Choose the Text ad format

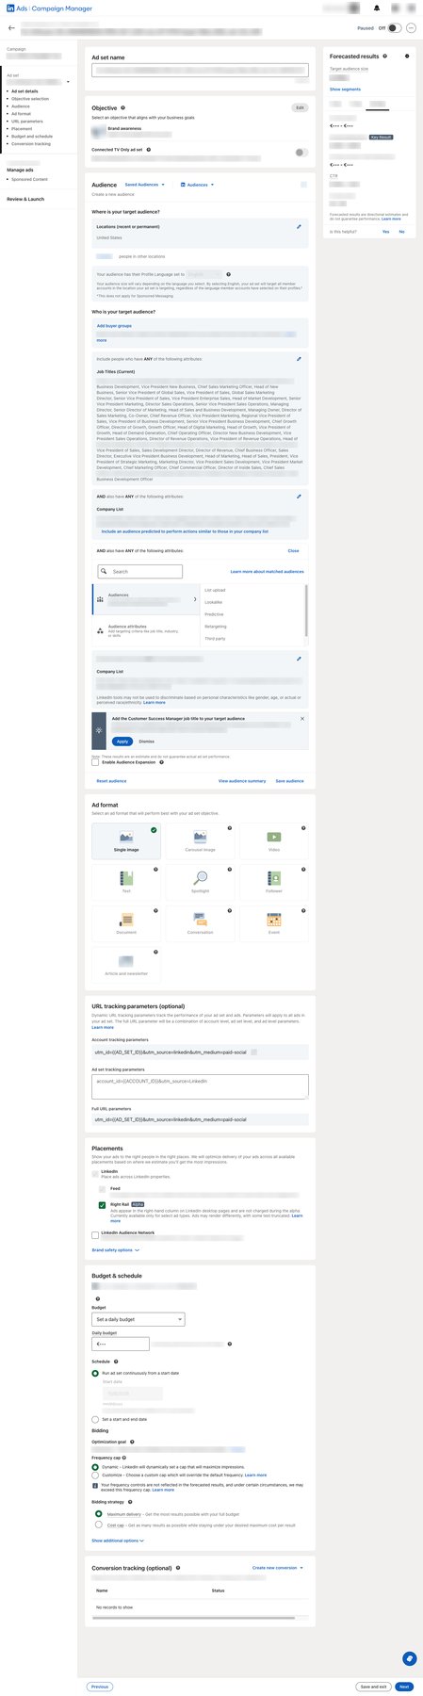click(126, 882)
